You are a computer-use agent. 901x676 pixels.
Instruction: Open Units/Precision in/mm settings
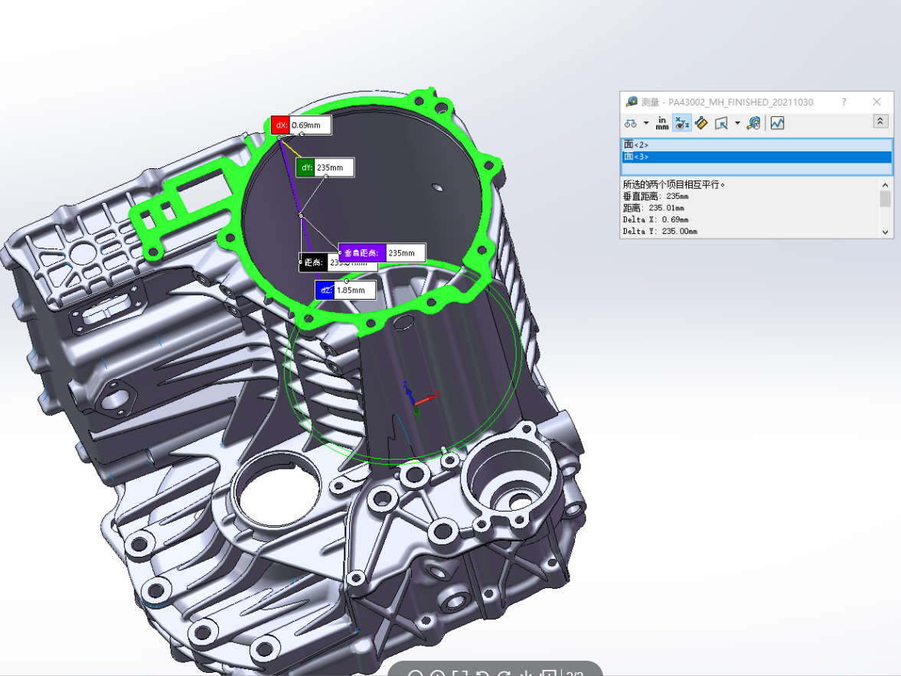(x=662, y=123)
